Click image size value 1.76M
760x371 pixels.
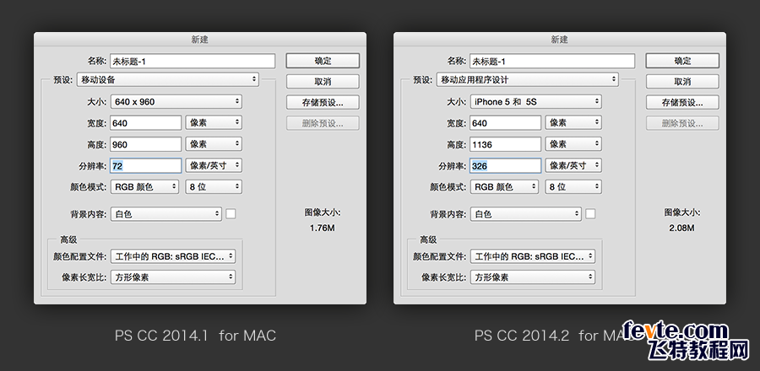(x=323, y=228)
